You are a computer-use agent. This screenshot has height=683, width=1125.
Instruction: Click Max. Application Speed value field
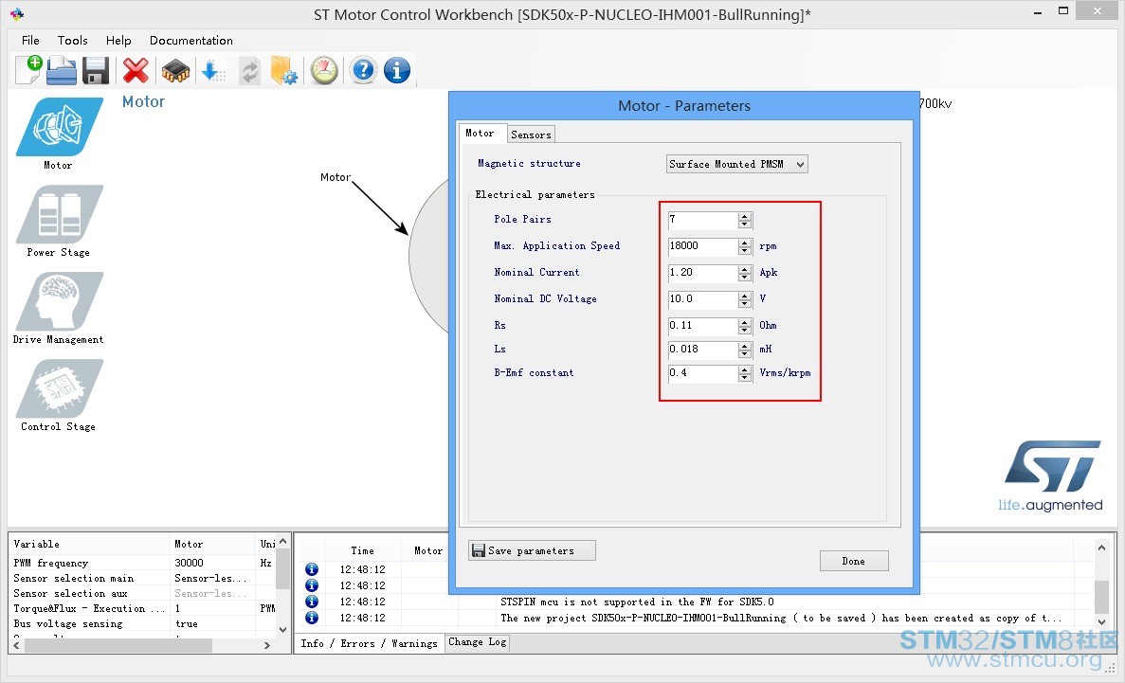pyautogui.click(x=703, y=246)
